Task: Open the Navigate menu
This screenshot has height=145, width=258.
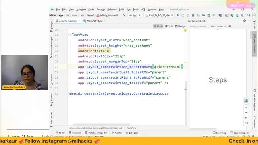Action: (81, 10)
